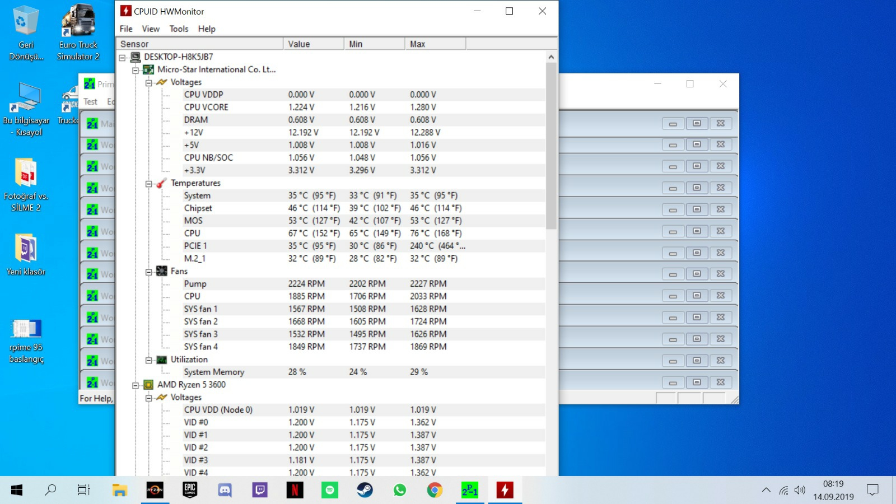Open the View menu in HWMonitor
This screenshot has height=504, width=896.
tap(151, 29)
